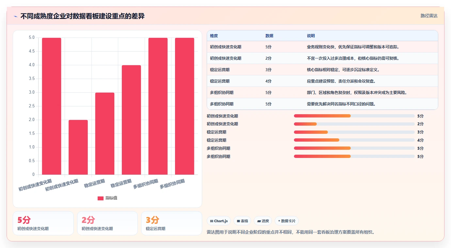Click the 初创或快速变化期 progress bar showing 5分
Viewport: 451px width, 248px height.
tap(354, 116)
